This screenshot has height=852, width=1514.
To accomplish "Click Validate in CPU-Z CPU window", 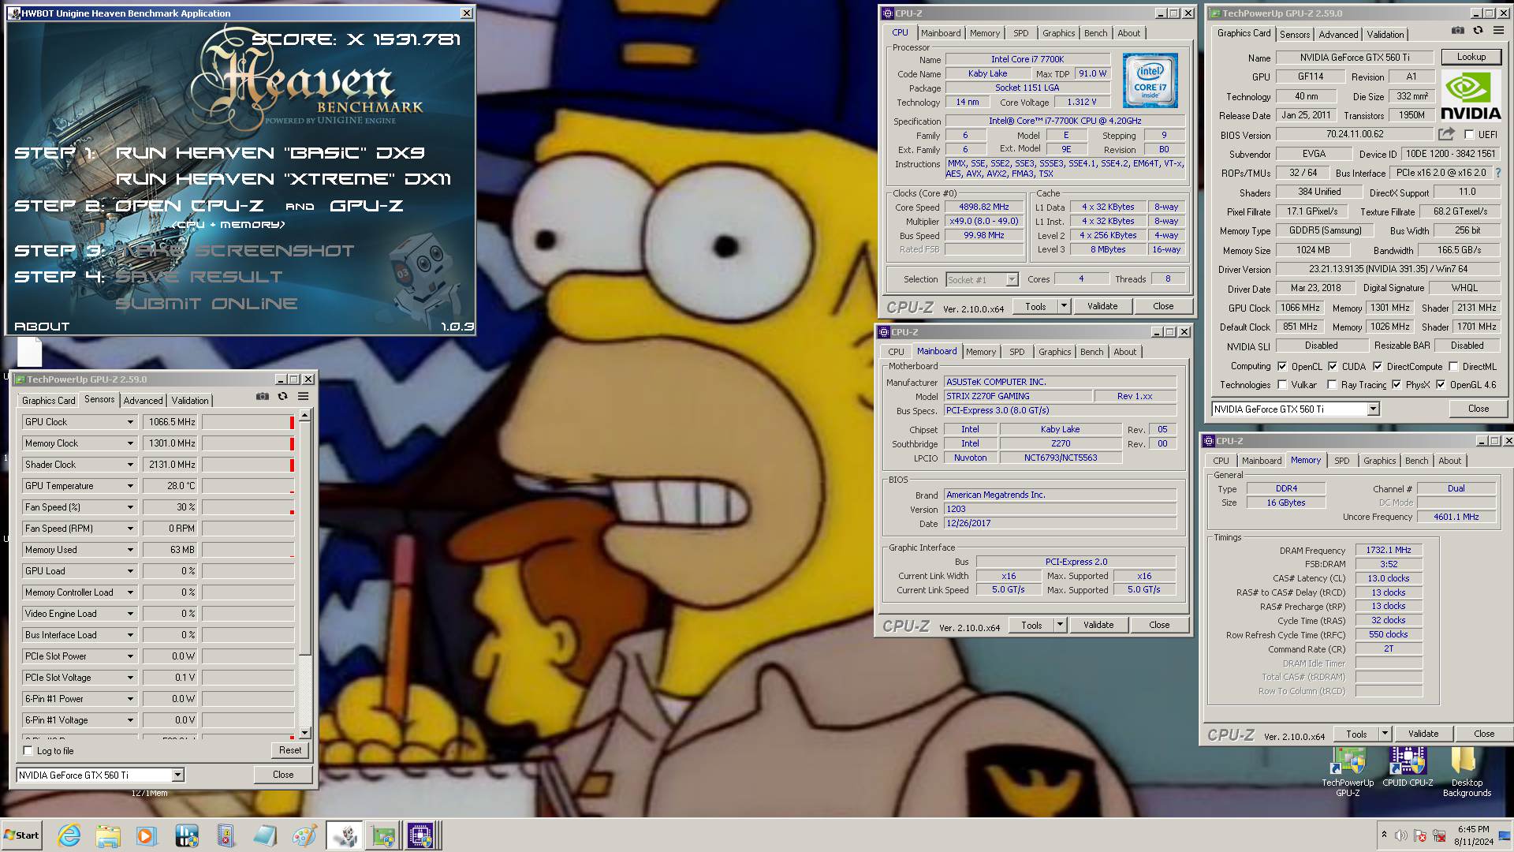I will 1102,306.
